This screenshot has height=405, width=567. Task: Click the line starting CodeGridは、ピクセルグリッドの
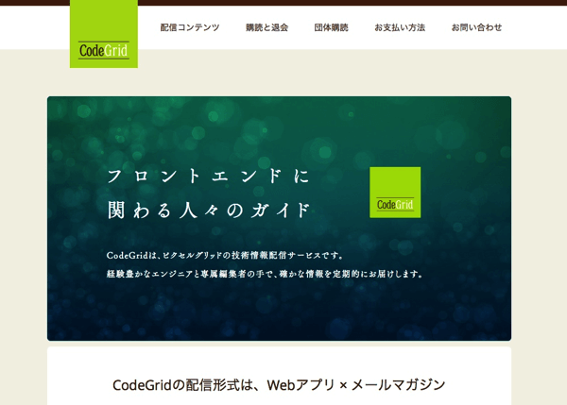pyautogui.click(x=225, y=256)
